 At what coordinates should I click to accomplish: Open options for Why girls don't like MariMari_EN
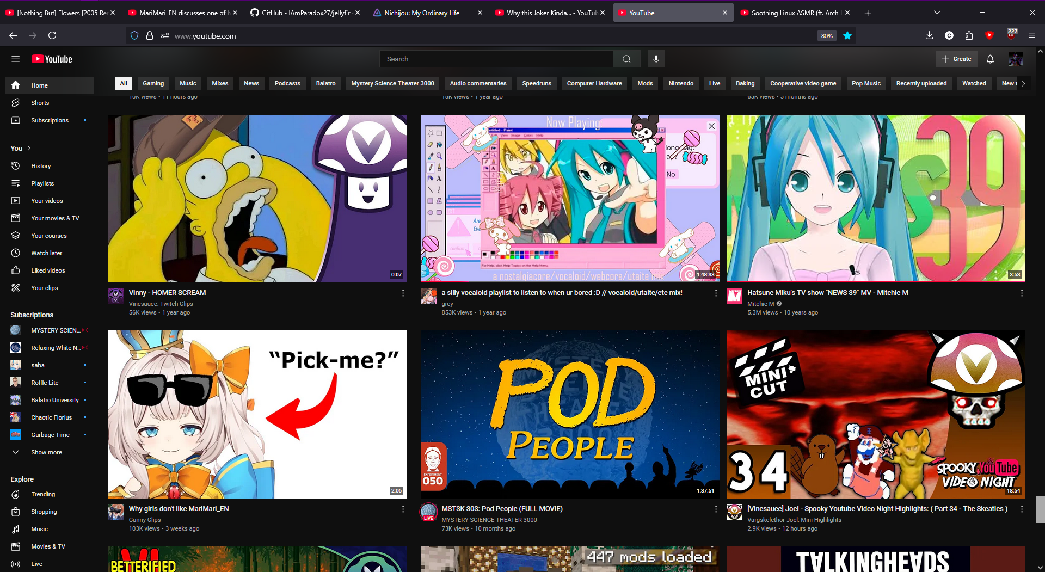pyautogui.click(x=403, y=509)
